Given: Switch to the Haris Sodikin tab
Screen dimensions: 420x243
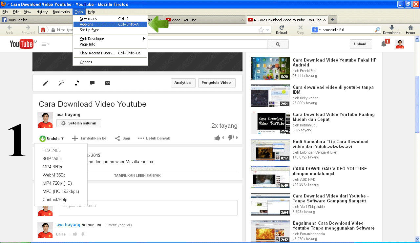Looking at the screenshot, I should click(36, 20).
